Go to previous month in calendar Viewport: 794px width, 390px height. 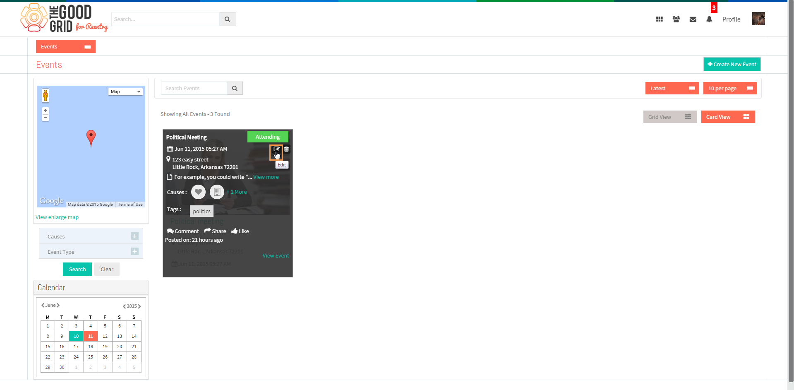(x=43, y=305)
